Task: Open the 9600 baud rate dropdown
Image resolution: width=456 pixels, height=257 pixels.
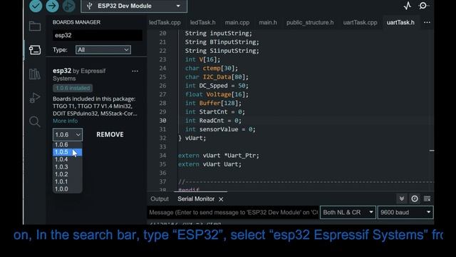Action: pos(405,213)
